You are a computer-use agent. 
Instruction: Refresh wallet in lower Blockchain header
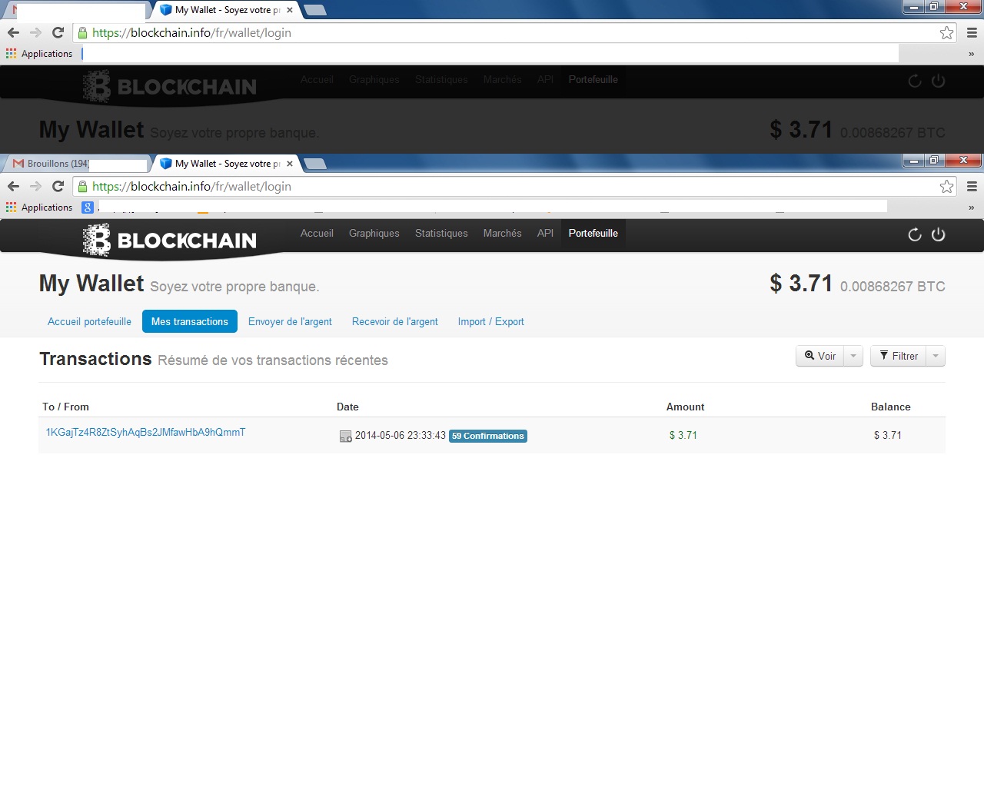pos(914,234)
